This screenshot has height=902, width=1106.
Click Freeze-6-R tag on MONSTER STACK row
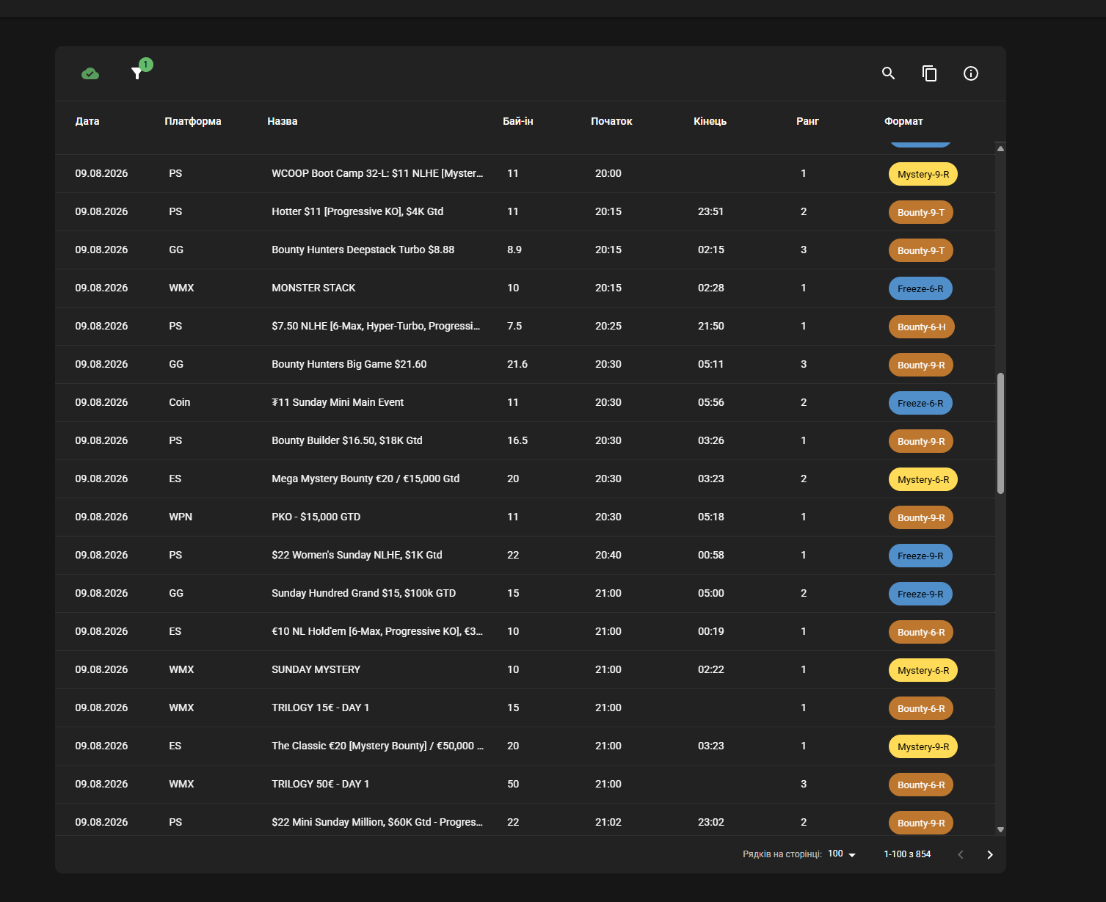[920, 288]
